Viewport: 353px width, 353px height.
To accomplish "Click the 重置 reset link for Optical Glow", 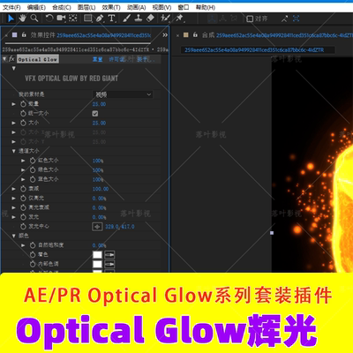I will [97, 59].
